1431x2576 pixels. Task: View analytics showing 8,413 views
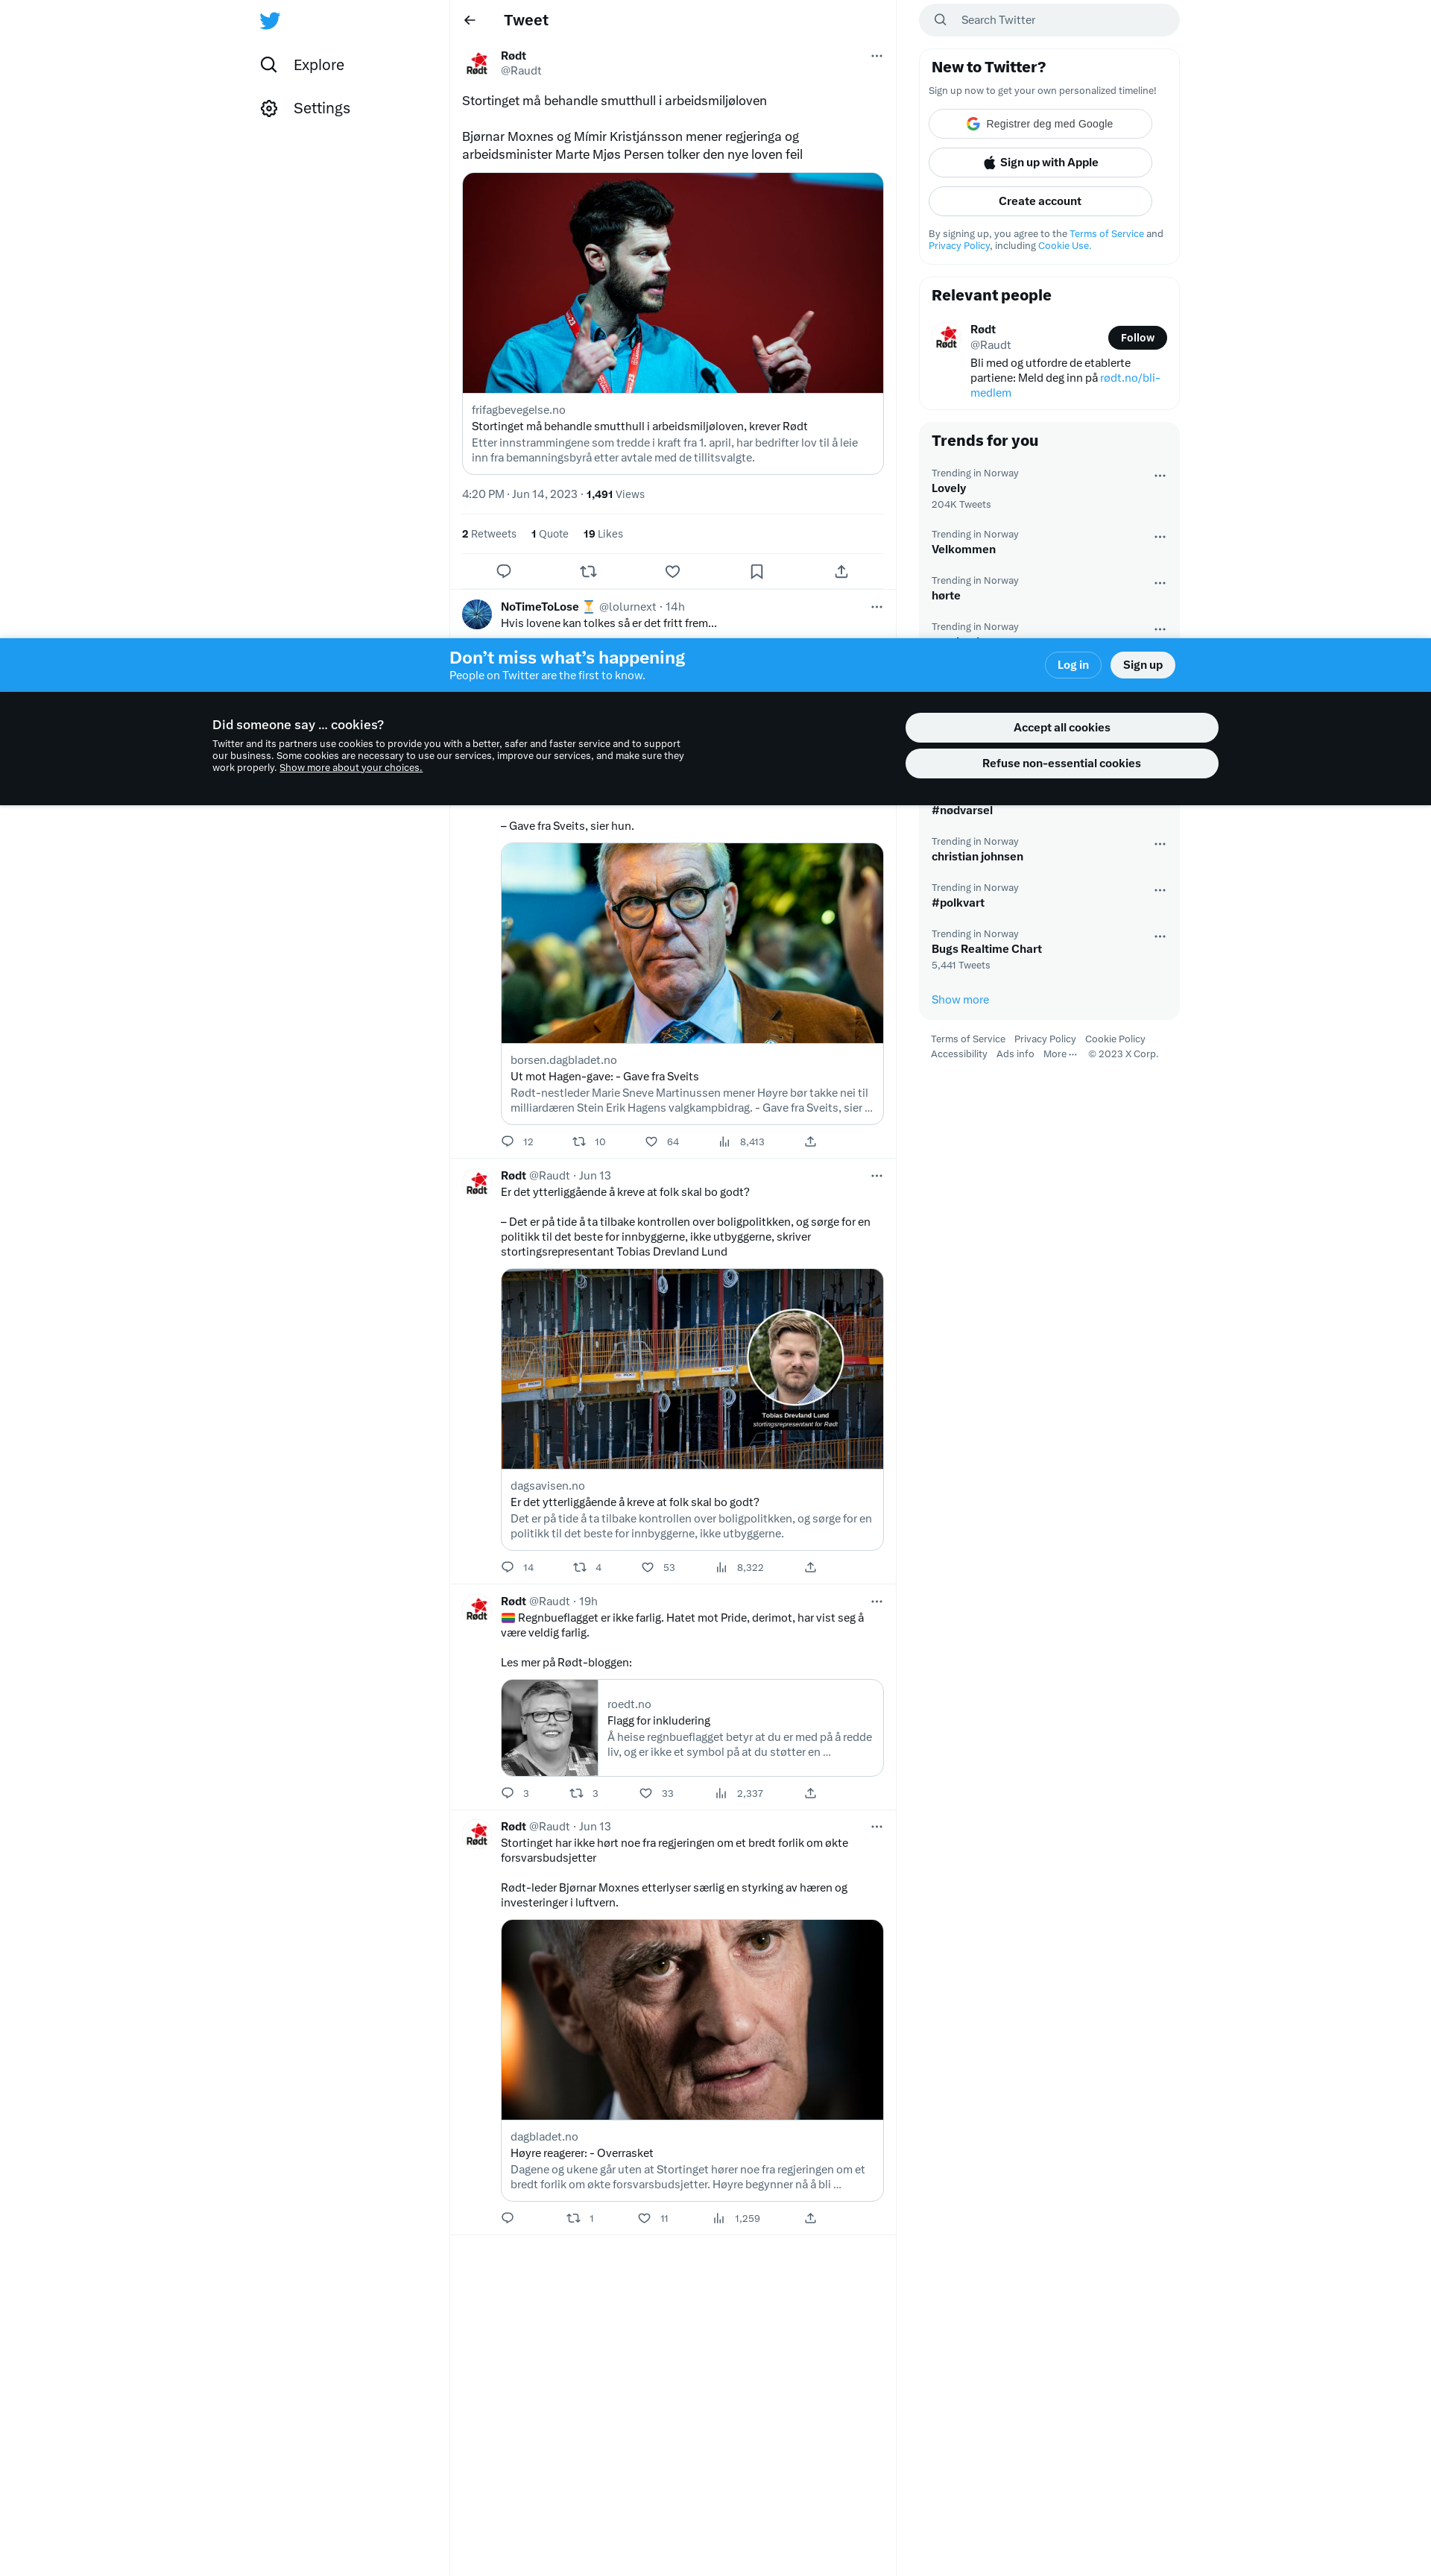click(x=741, y=1141)
